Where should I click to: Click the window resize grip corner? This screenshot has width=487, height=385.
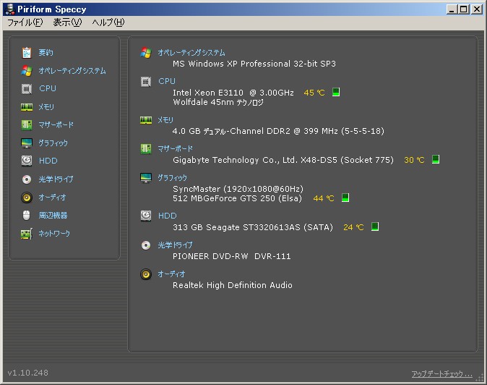(480, 378)
